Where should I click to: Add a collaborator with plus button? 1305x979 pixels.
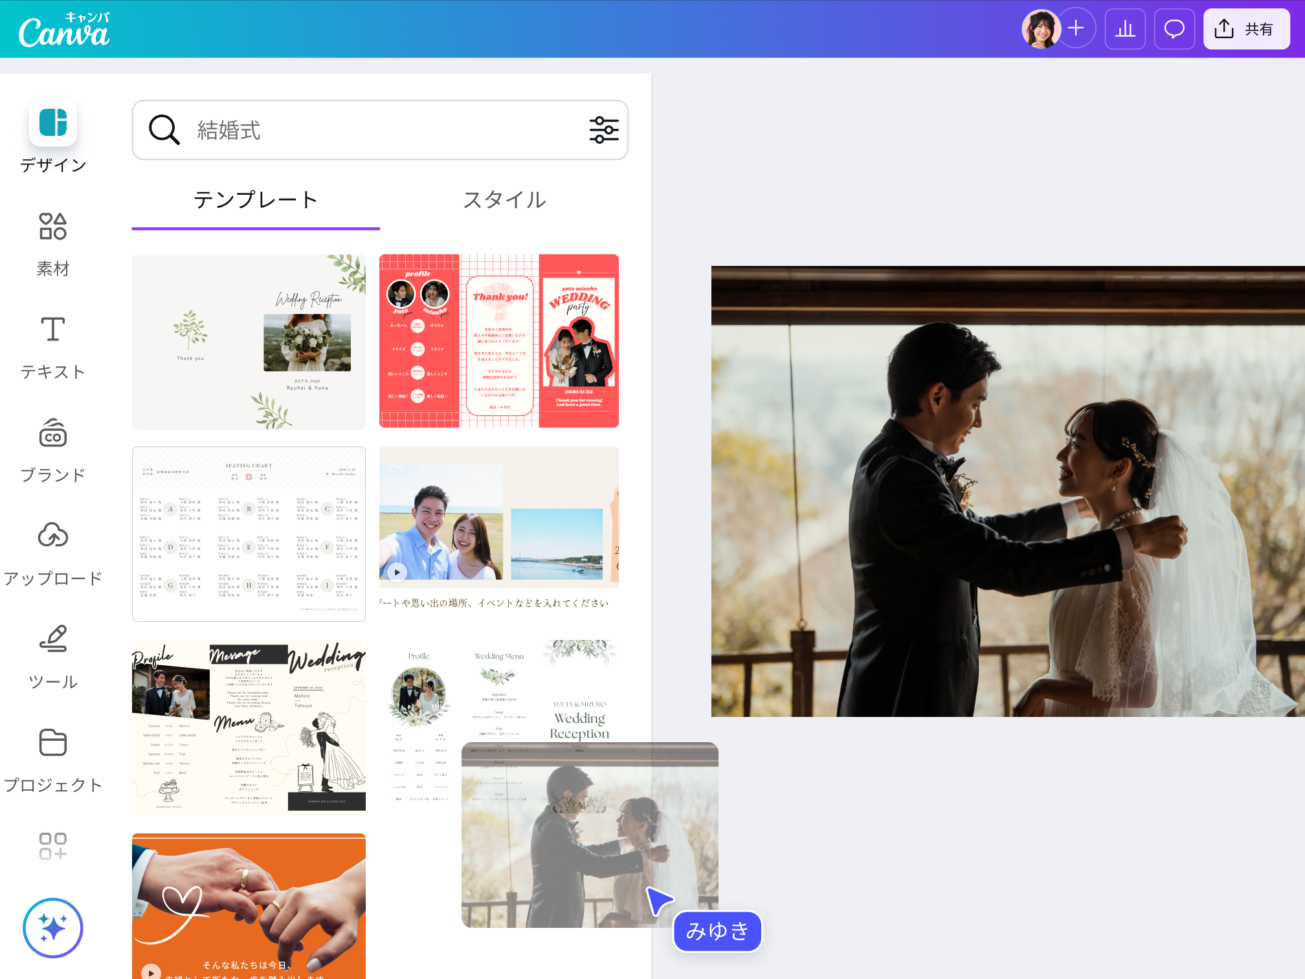[x=1076, y=28]
